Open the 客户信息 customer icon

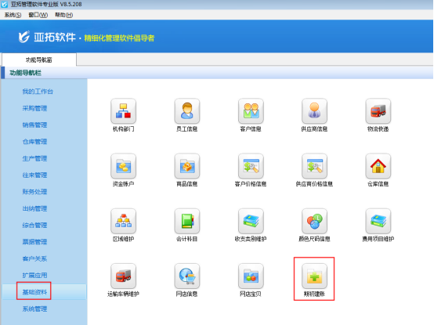point(251,111)
